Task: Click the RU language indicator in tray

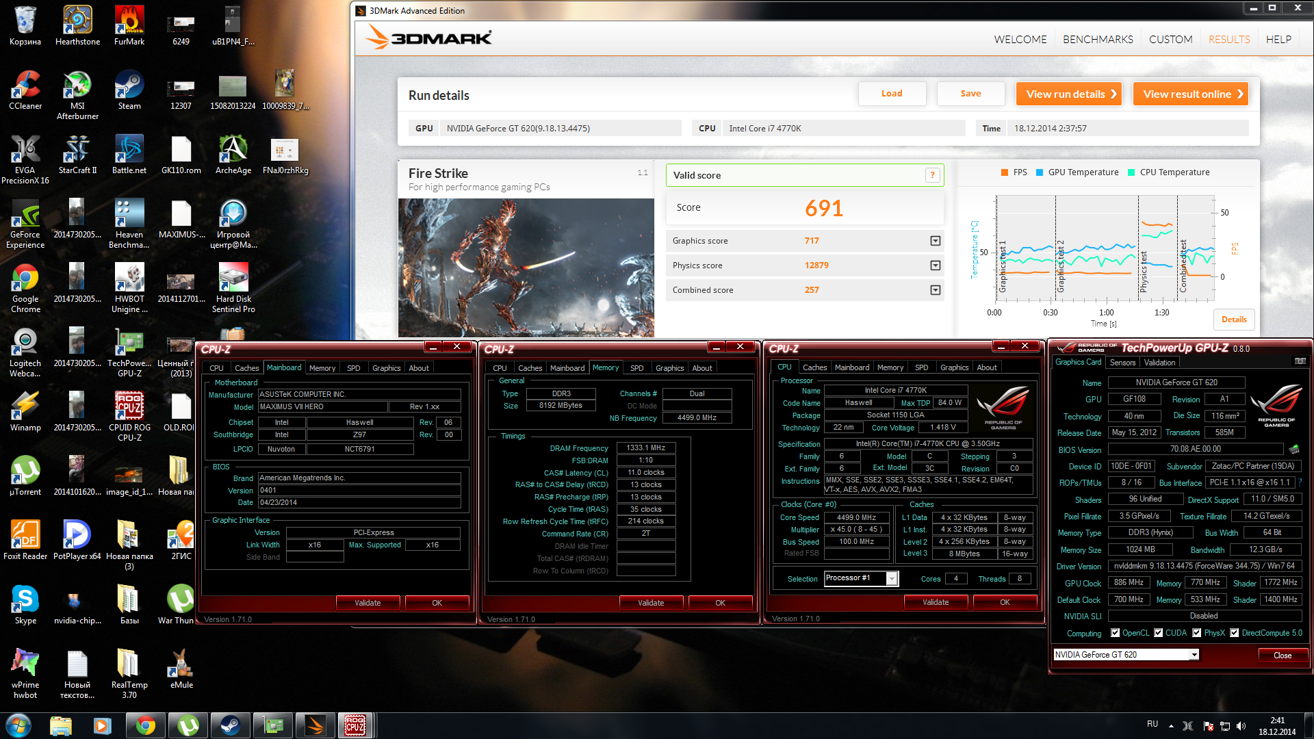Action: pos(1152,724)
